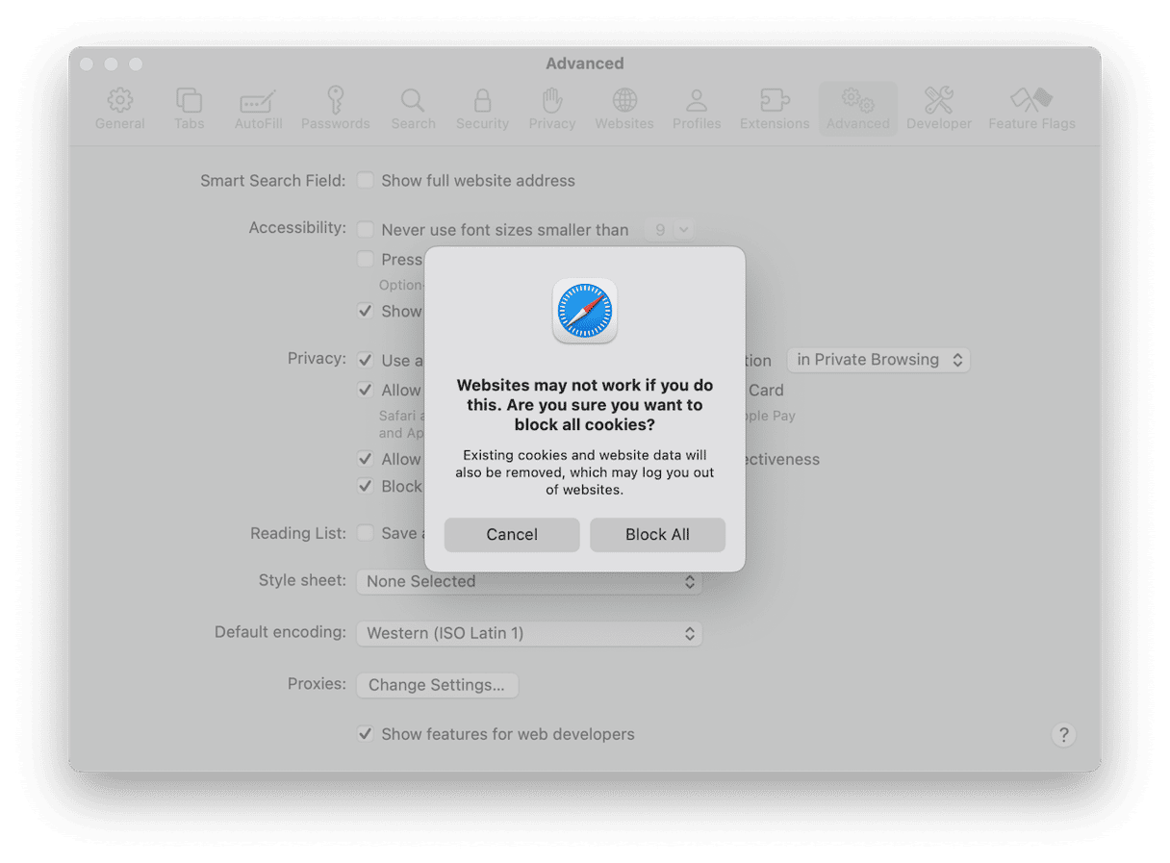Viewport: 1170px width, 863px height.
Task: Select the Advanced gears pane
Action: (x=857, y=109)
